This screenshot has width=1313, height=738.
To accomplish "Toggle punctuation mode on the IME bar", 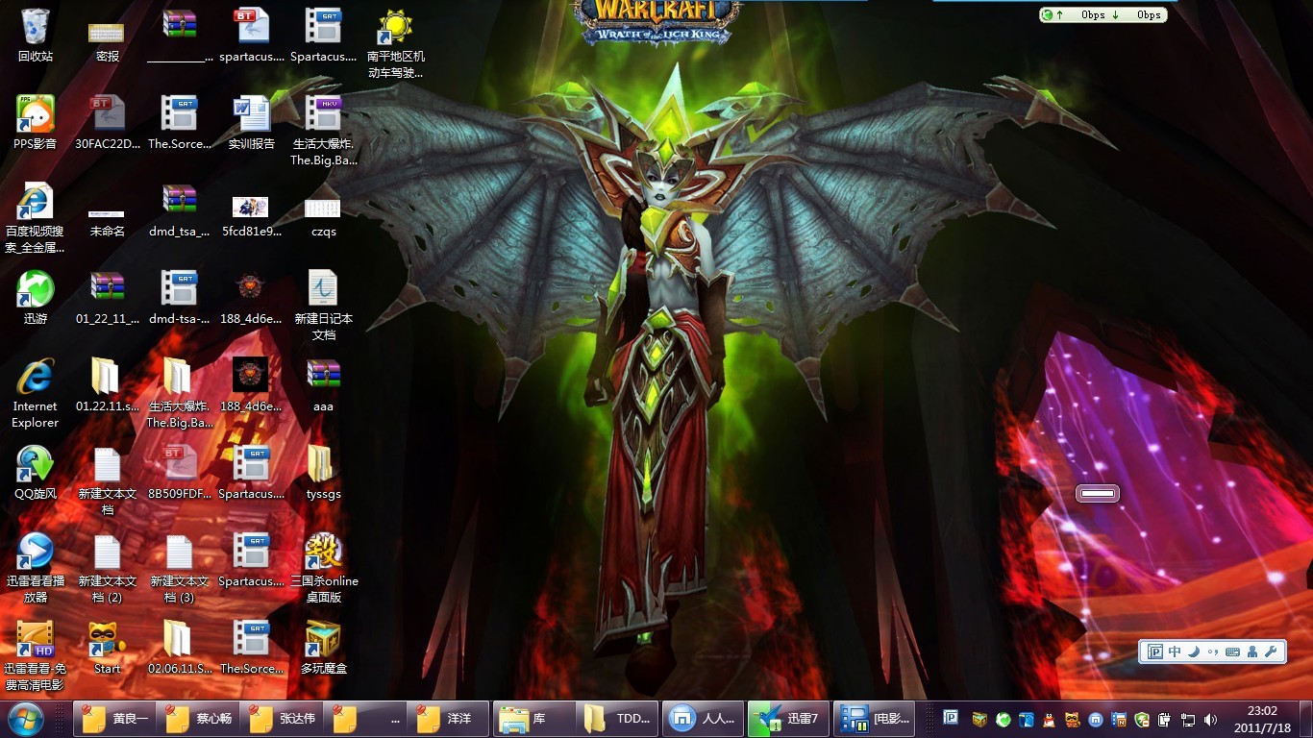I will pyautogui.click(x=1213, y=652).
